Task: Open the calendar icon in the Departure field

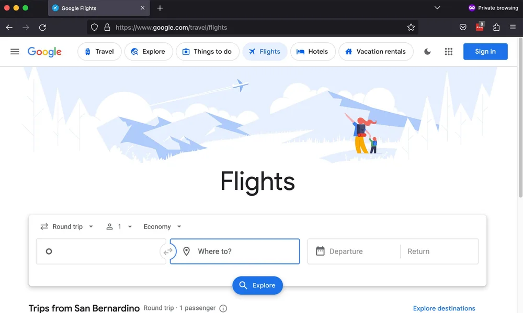Action: [x=320, y=251]
